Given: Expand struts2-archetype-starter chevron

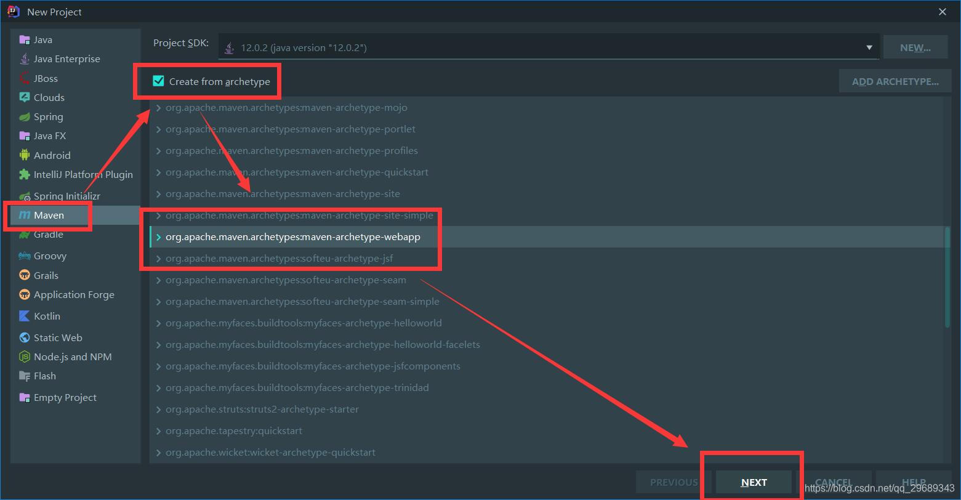Looking at the screenshot, I should click(159, 409).
